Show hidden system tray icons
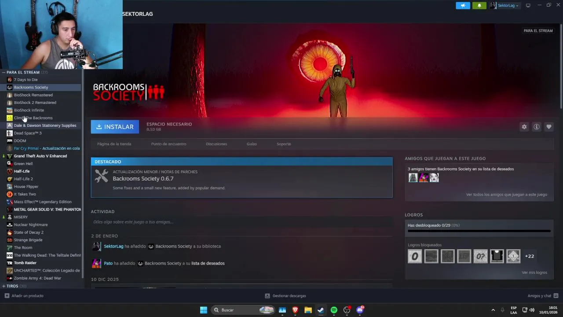Viewport: 563px width, 317px height. pyautogui.click(x=493, y=310)
